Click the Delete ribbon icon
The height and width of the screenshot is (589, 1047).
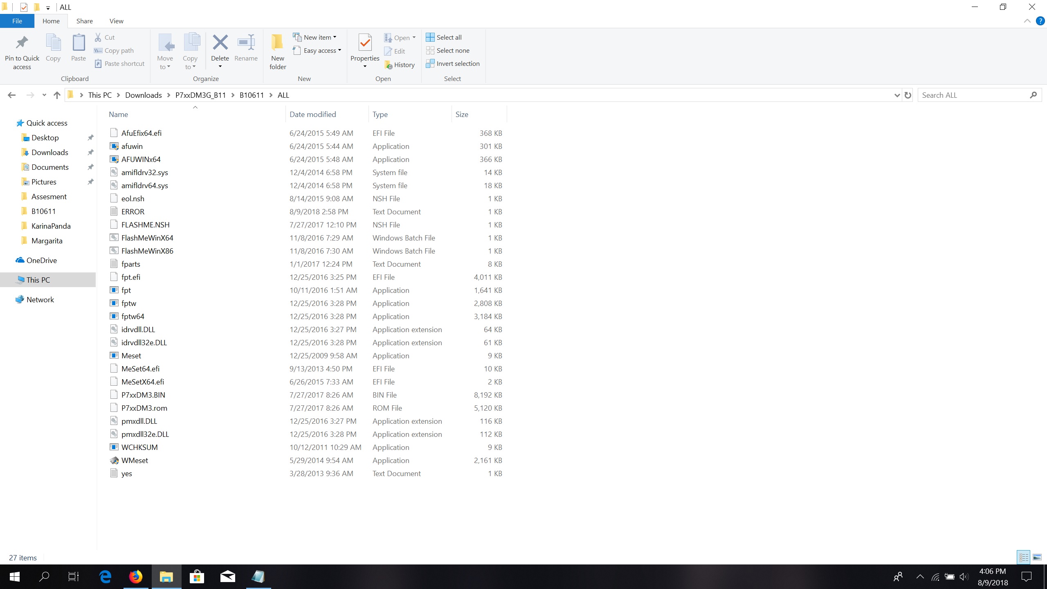(x=220, y=42)
